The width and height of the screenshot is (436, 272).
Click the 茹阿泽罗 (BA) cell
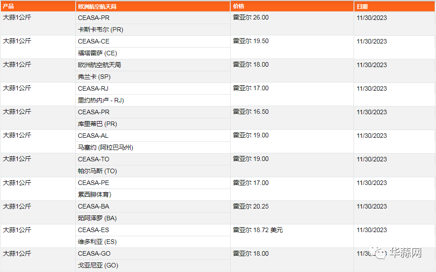point(153,219)
